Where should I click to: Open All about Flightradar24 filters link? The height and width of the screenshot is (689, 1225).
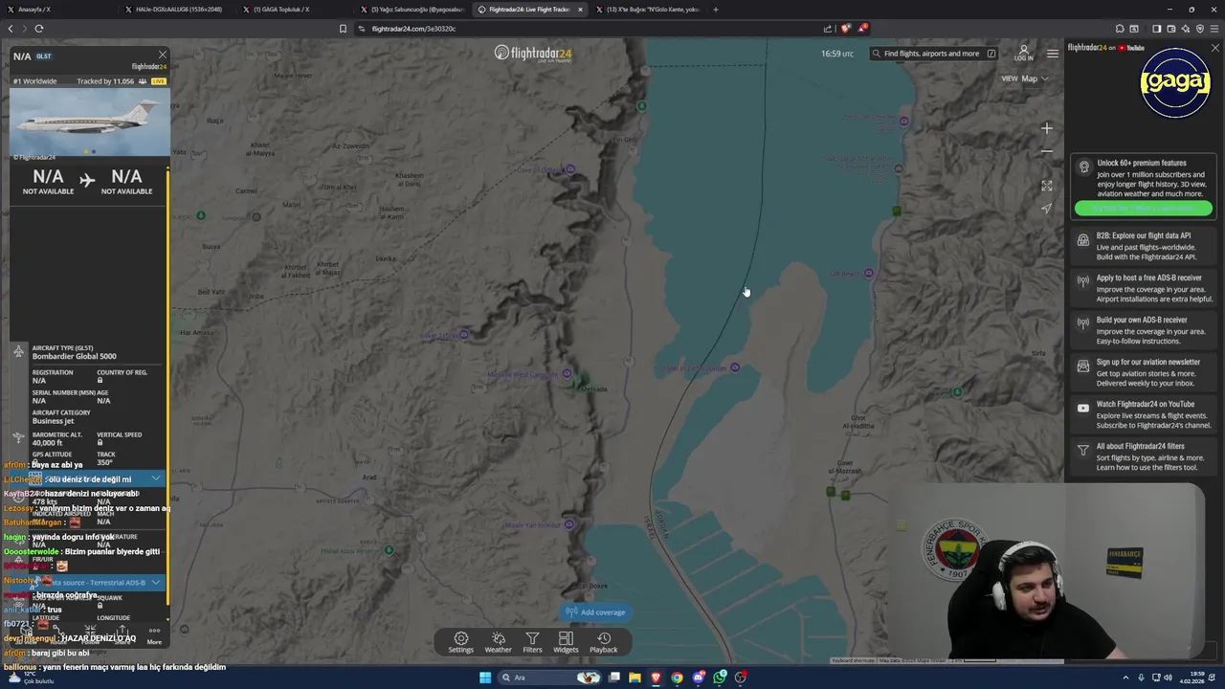pyautogui.click(x=1144, y=456)
